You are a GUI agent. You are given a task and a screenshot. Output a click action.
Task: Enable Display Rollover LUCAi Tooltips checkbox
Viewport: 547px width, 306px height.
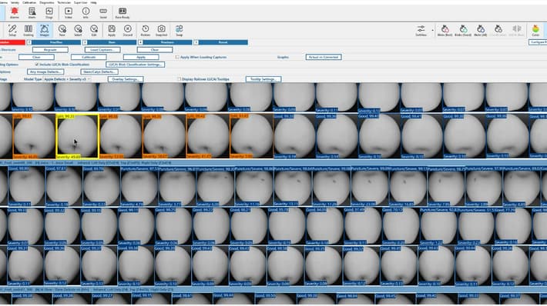tap(180, 79)
